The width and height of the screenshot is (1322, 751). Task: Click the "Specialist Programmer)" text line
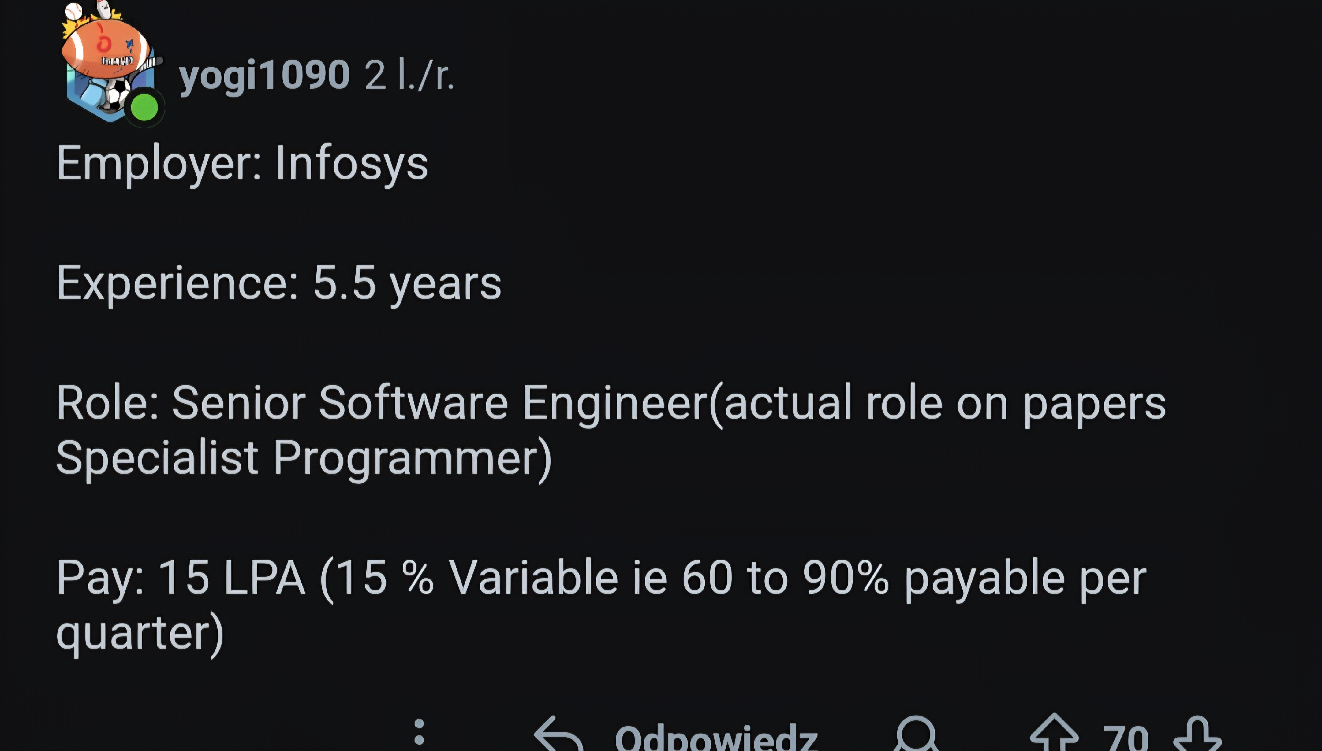(x=304, y=457)
